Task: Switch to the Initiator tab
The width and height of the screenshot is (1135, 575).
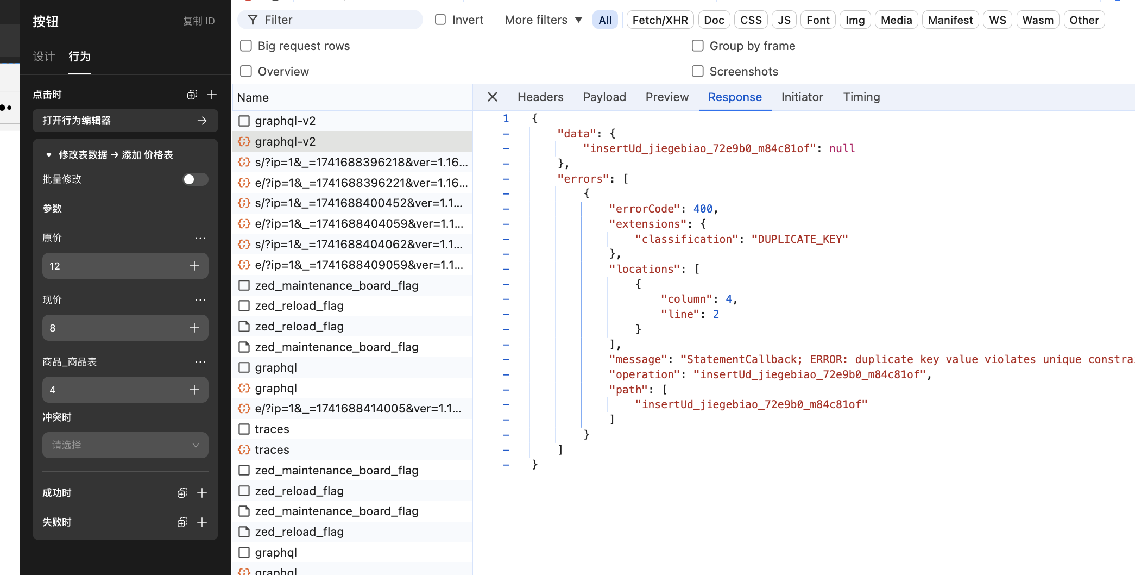Action: pyautogui.click(x=802, y=97)
